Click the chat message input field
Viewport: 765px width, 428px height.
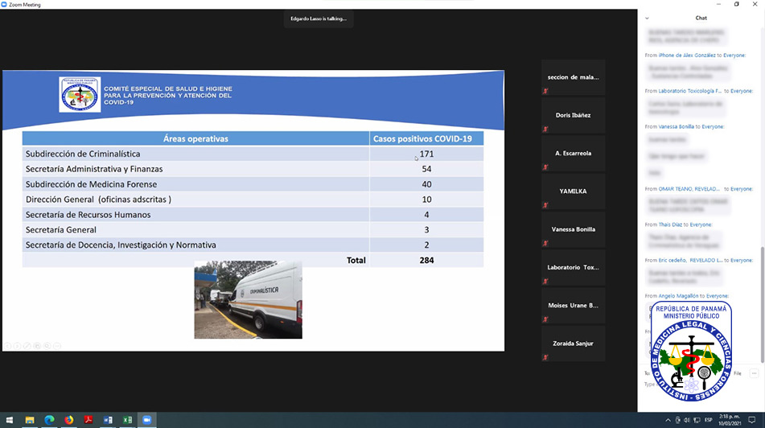649,384
